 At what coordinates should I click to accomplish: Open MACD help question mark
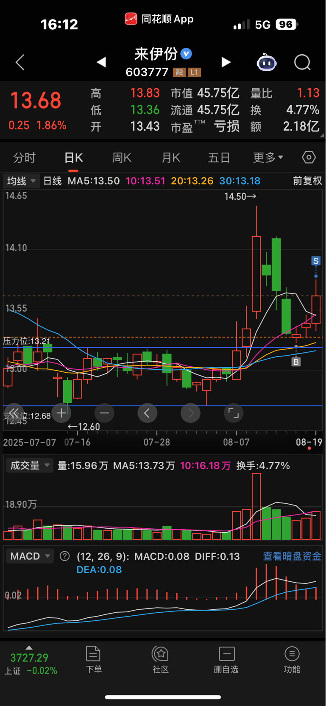point(64,556)
